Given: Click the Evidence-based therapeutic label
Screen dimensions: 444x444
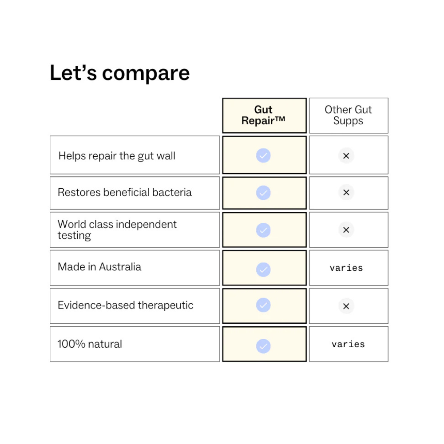Looking at the screenshot, I should coord(125,305).
